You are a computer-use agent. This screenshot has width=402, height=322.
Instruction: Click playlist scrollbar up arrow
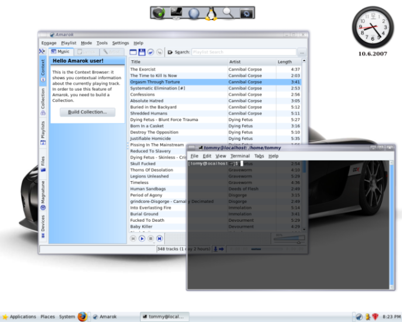[x=304, y=61]
